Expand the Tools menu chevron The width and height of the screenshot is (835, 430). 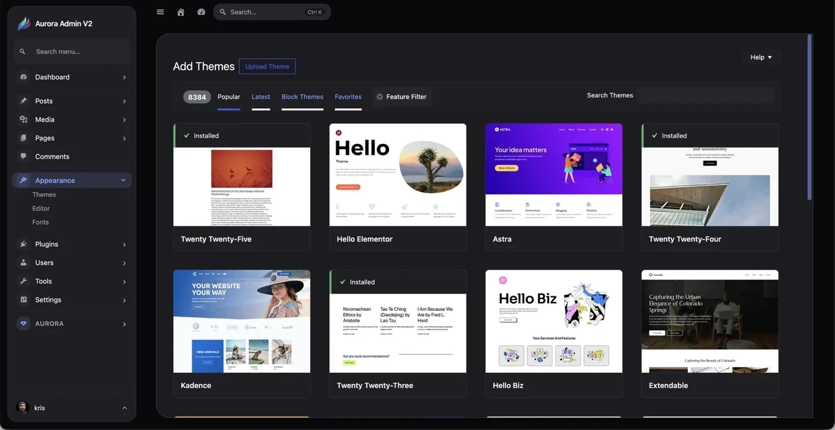coord(124,282)
